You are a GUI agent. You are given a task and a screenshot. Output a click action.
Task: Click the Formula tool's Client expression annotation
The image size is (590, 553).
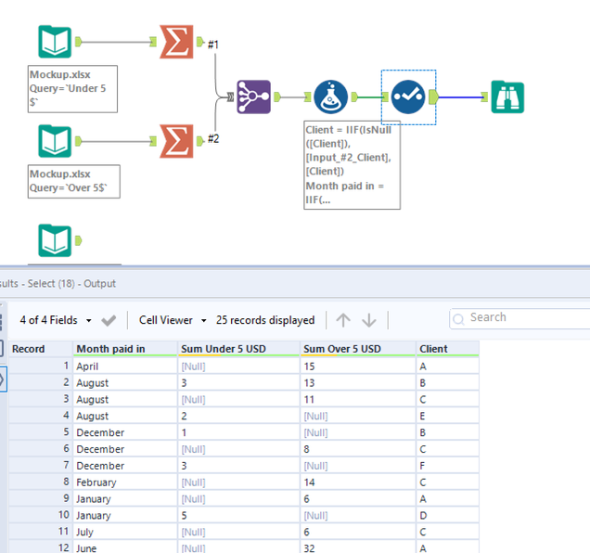(x=352, y=165)
